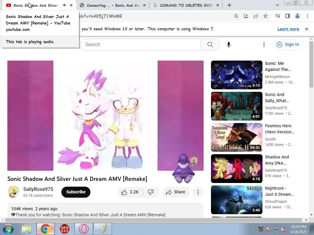Click the horizontal scrollbar right arrow
Screen dimensions: 314x235
pos(306,220)
